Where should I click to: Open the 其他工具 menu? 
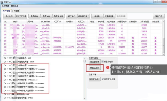pyautogui.click(x=15, y=6)
